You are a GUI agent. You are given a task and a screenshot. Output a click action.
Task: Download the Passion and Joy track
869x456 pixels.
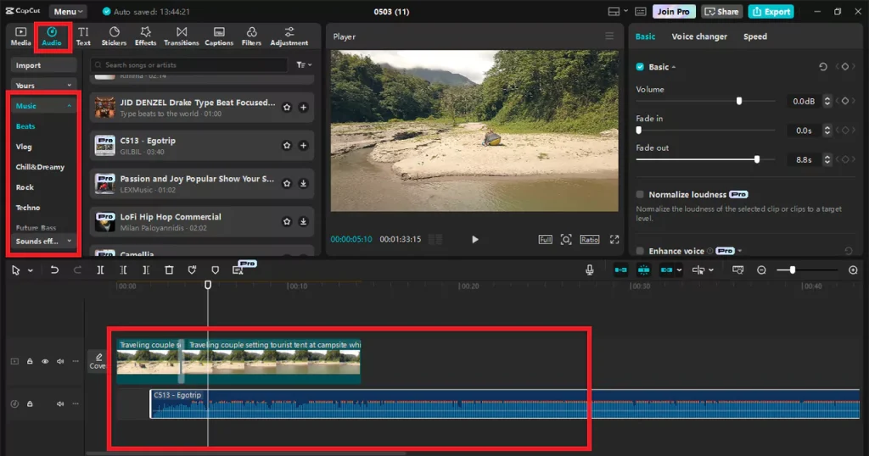point(303,183)
